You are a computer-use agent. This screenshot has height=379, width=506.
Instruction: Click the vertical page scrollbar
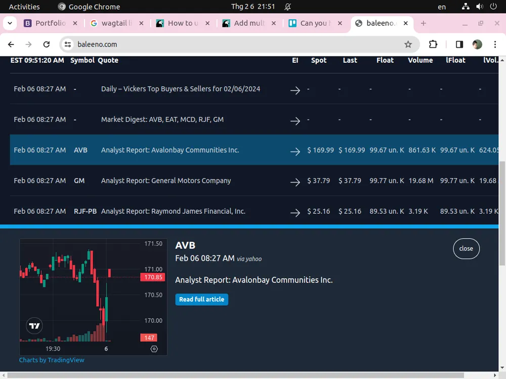(x=502, y=213)
